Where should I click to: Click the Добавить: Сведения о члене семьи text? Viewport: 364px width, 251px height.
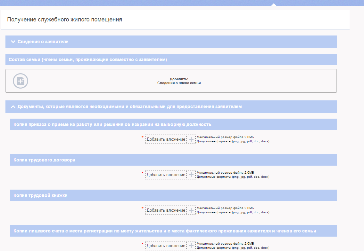tap(179, 81)
